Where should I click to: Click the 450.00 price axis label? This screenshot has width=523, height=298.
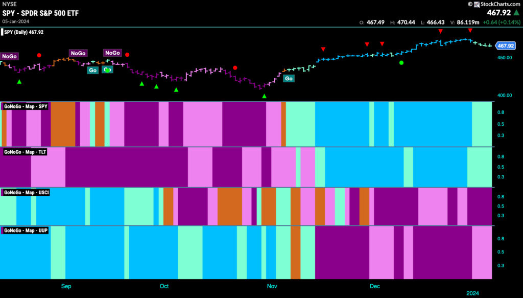tap(504, 57)
